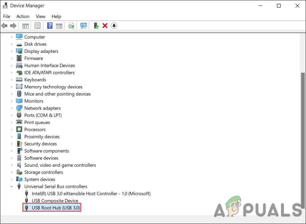Click the USB Composite Device plug icon
This screenshot has height=224, width=306.
pyautogui.click(x=27, y=201)
